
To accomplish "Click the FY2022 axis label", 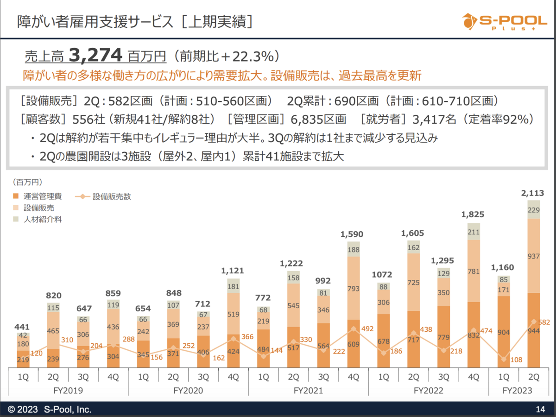I will [429, 390].
